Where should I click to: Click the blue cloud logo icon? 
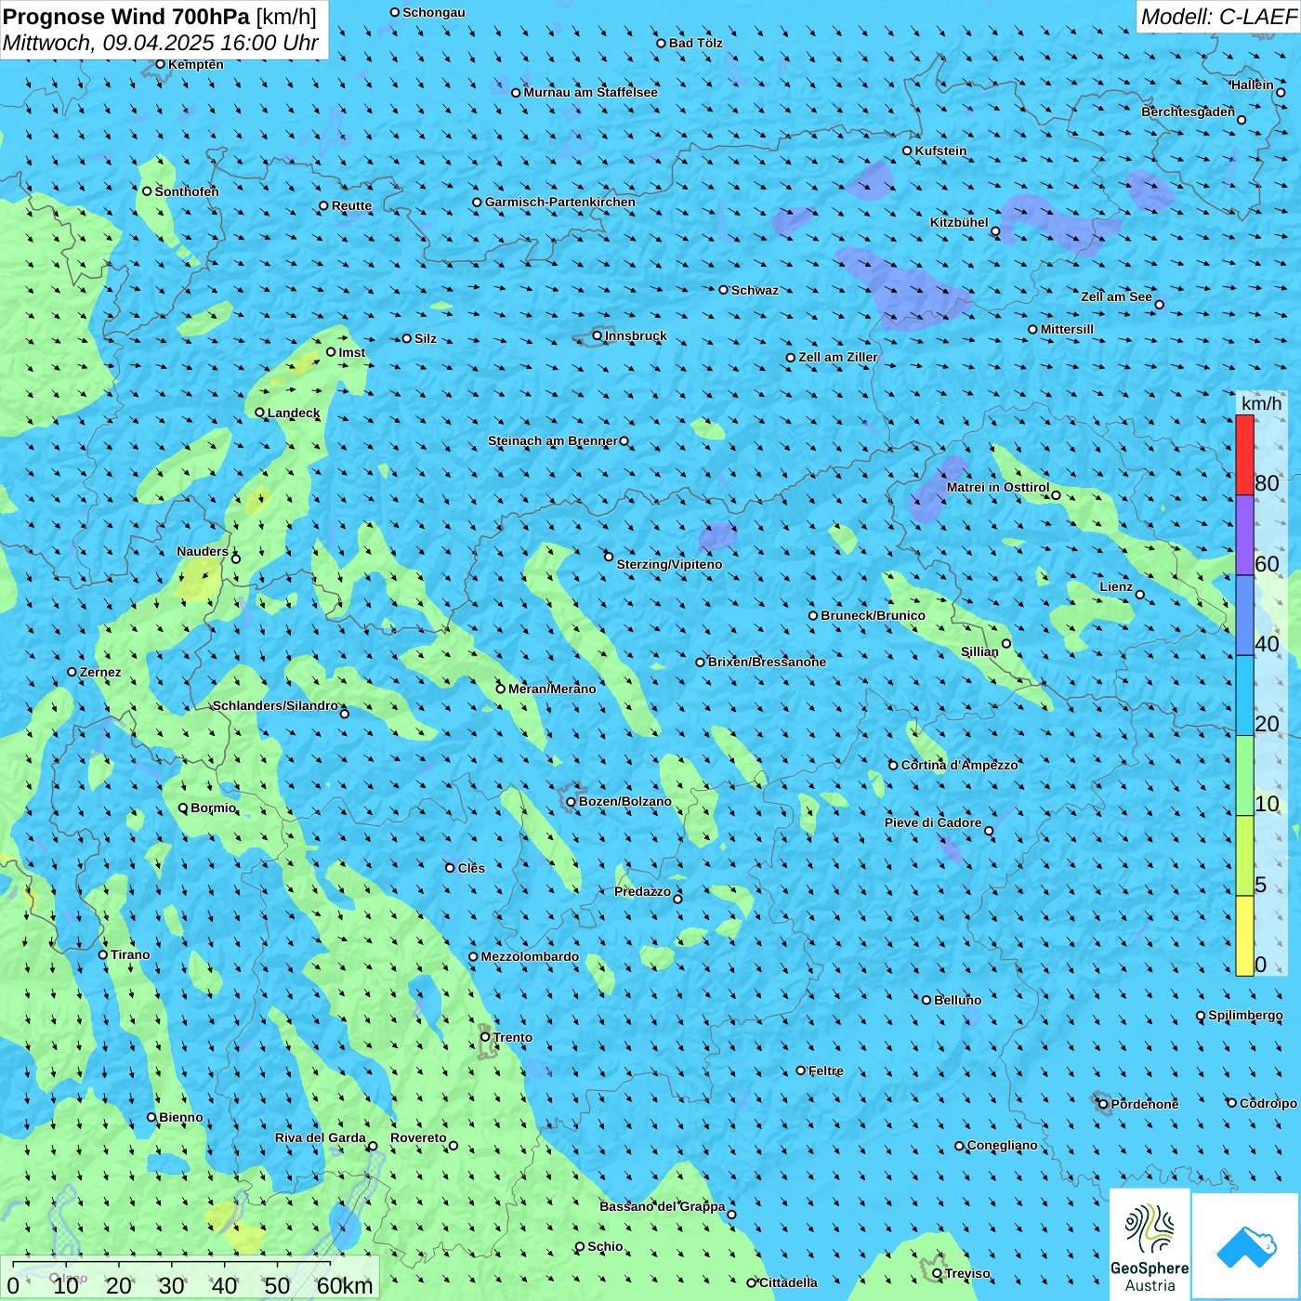(x=1246, y=1246)
